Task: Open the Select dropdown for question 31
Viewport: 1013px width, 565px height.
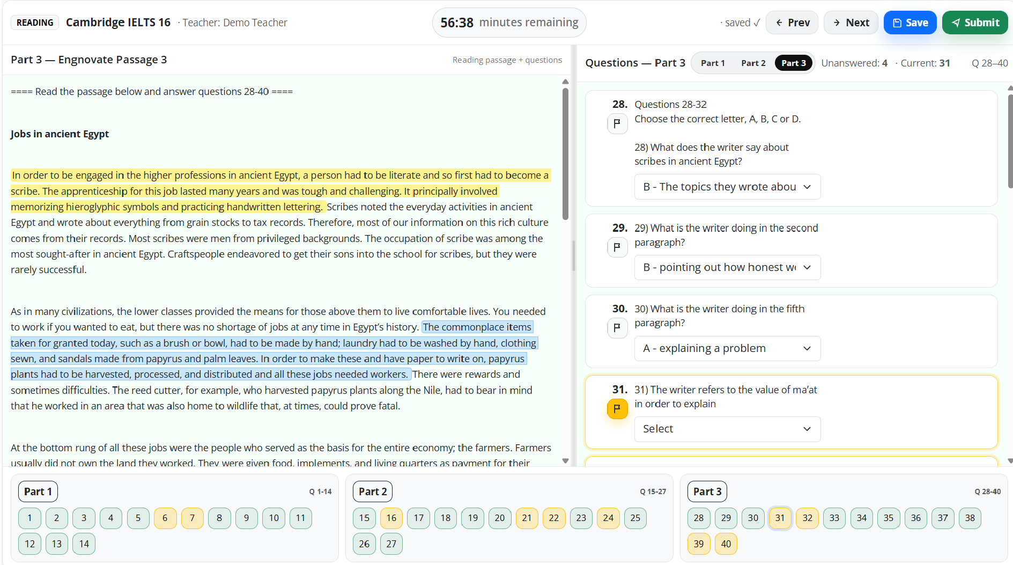Action: pyautogui.click(x=727, y=429)
